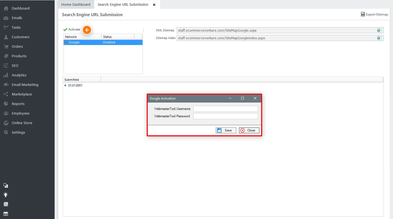Open Online Store in the sidebar
393x219 pixels.
point(22,123)
